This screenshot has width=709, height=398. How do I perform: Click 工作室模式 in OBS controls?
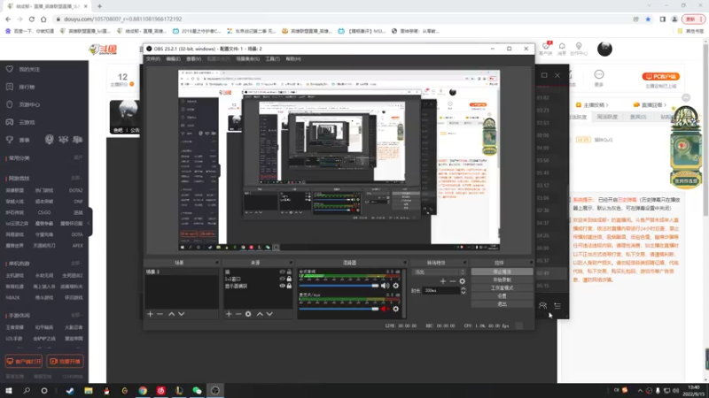[502, 288]
